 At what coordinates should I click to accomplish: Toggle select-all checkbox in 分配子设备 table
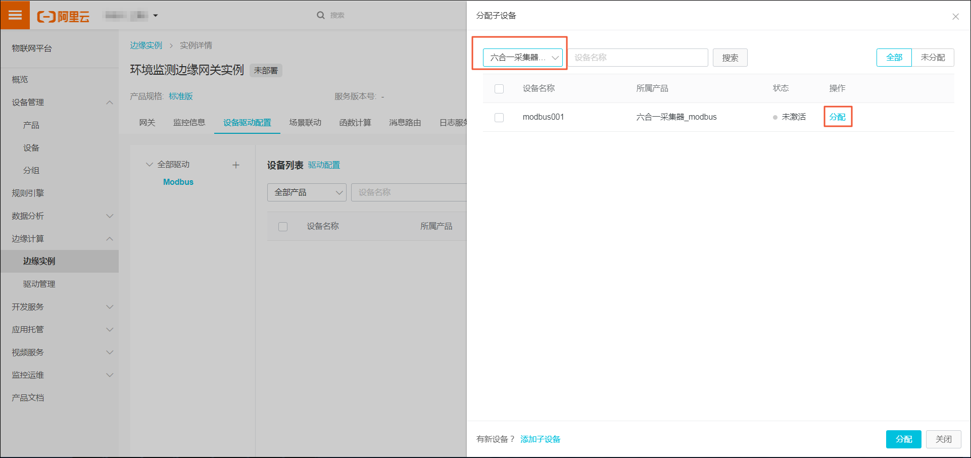499,89
